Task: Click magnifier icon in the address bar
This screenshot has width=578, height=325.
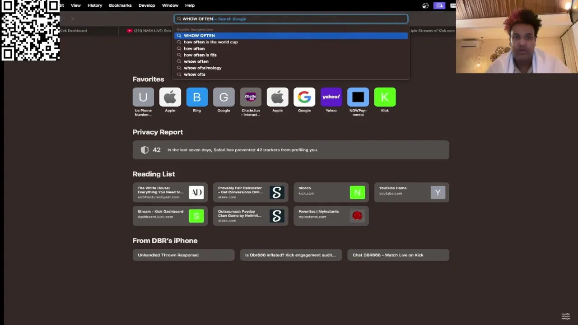Action: [x=179, y=19]
